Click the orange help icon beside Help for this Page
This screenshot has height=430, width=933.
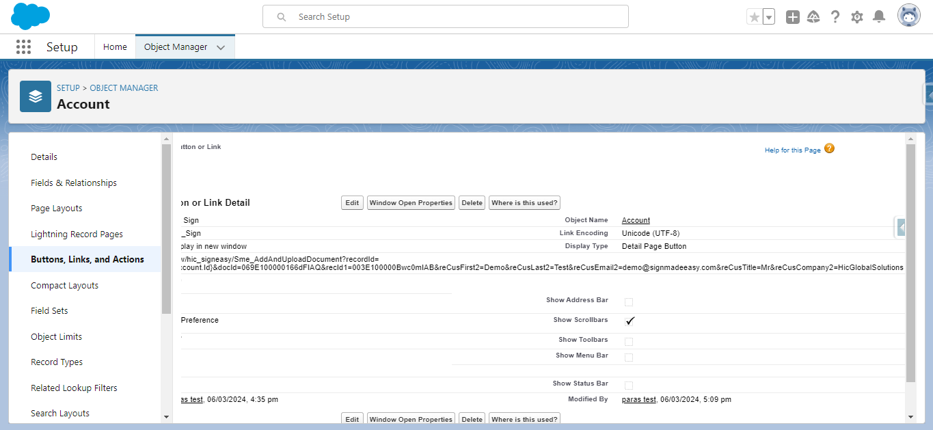coord(829,148)
